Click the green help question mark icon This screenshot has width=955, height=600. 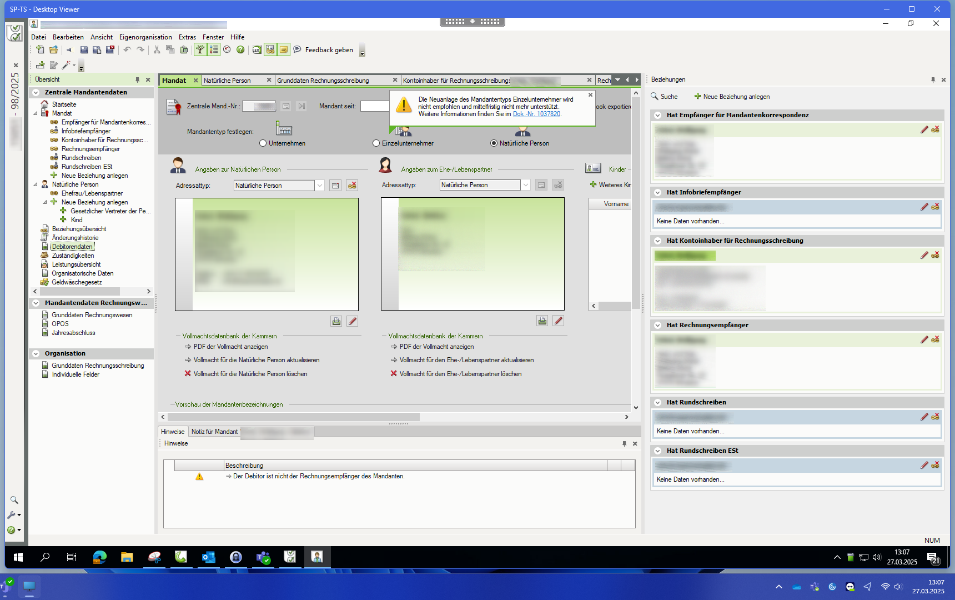click(240, 50)
